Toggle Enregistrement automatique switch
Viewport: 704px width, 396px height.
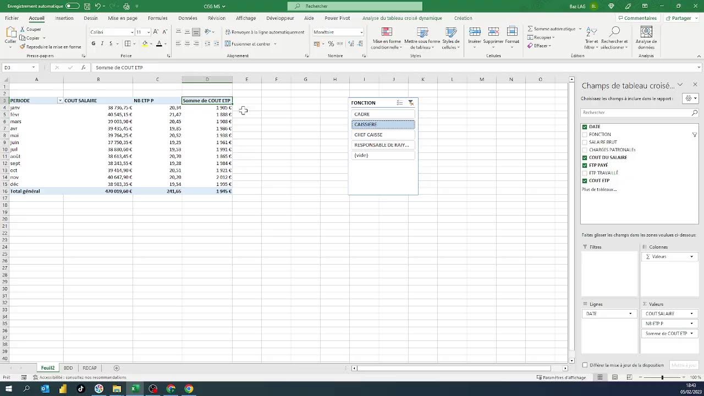coord(72,6)
